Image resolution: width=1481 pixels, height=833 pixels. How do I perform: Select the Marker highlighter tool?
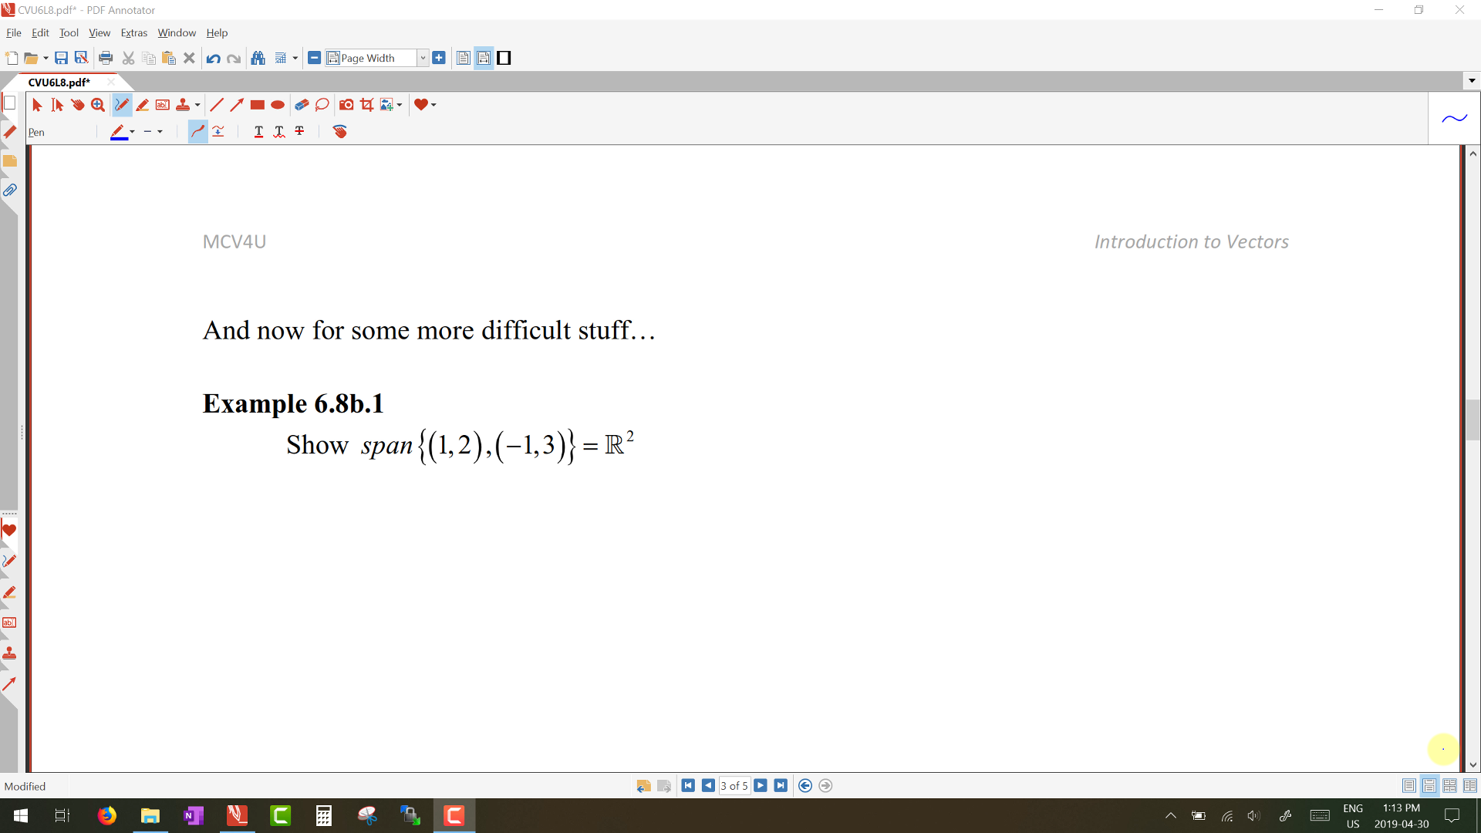[x=142, y=105]
